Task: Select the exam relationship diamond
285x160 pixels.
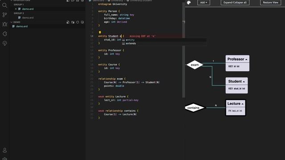Action: pyautogui.click(x=195, y=65)
